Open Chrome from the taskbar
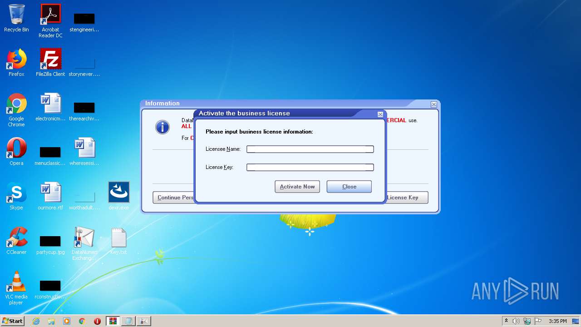The width and height of the screenshot is (581, 327). [x=82, y=321]
